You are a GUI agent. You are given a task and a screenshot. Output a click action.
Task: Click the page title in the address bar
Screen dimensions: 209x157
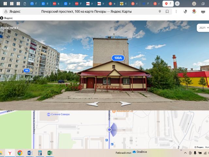(x=86, y=12)
